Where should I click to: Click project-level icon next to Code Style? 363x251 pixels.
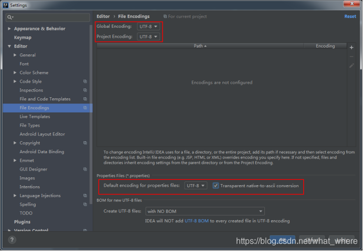[x=85, y=82]
